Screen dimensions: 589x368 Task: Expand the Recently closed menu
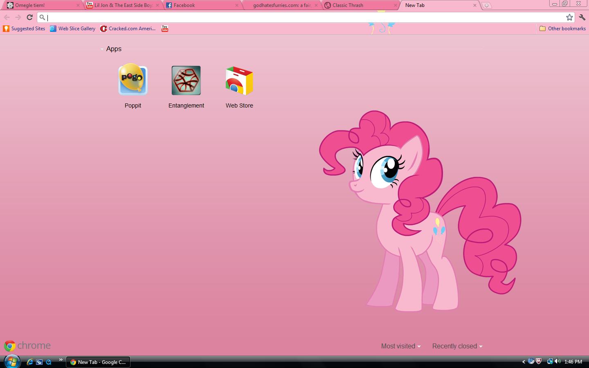pos(457,346)
